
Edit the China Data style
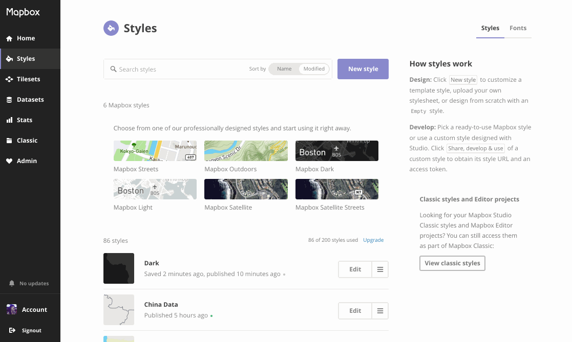click(x=355, y=311)
